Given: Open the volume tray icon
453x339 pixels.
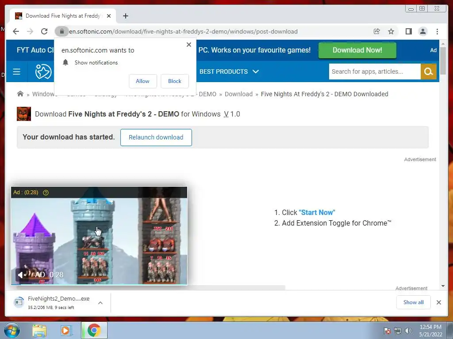Looking at the screenshot, I should 408,330.
